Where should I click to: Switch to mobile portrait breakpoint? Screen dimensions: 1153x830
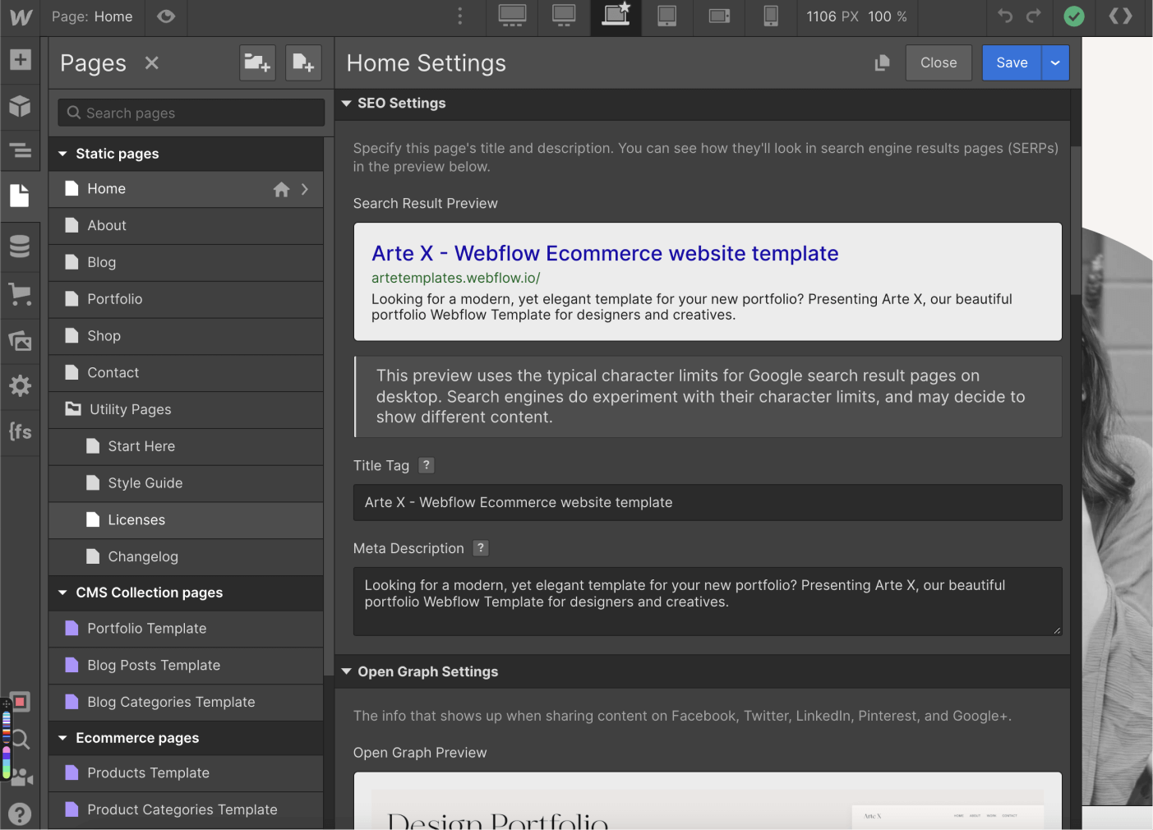point(770,16)
